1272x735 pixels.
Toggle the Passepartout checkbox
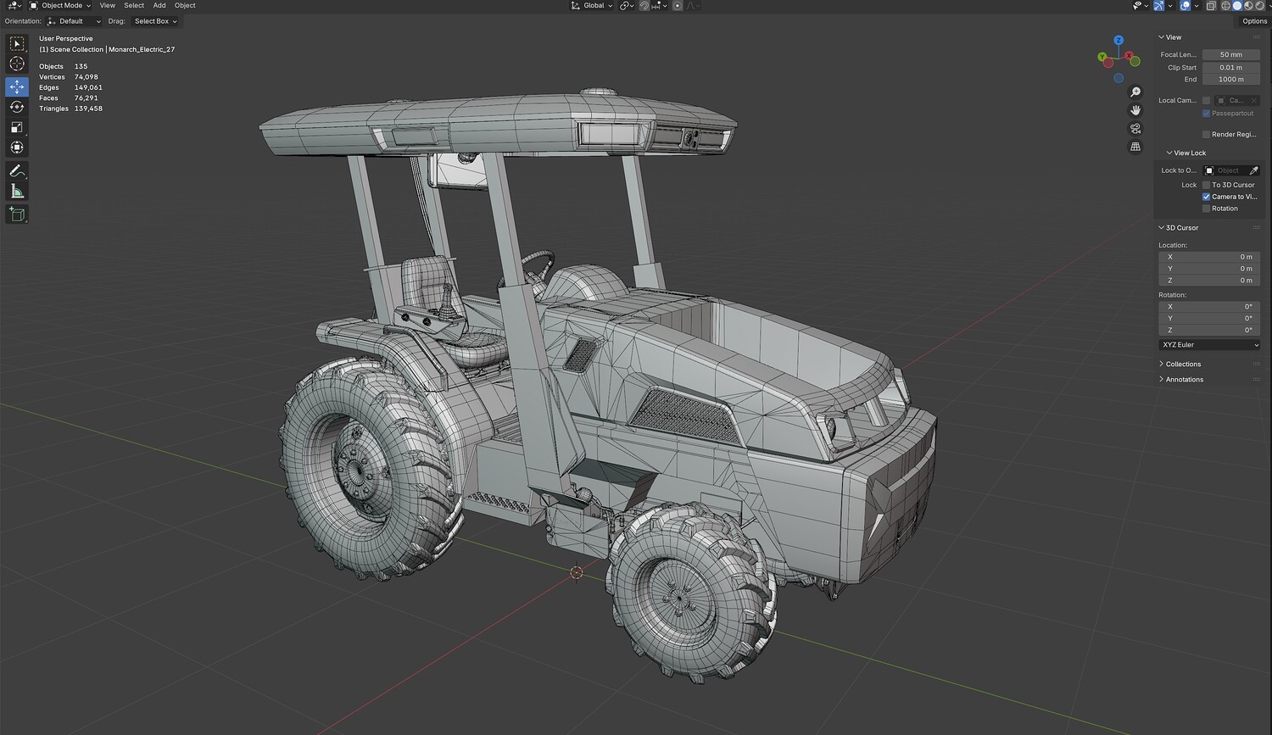[1206, 114]
